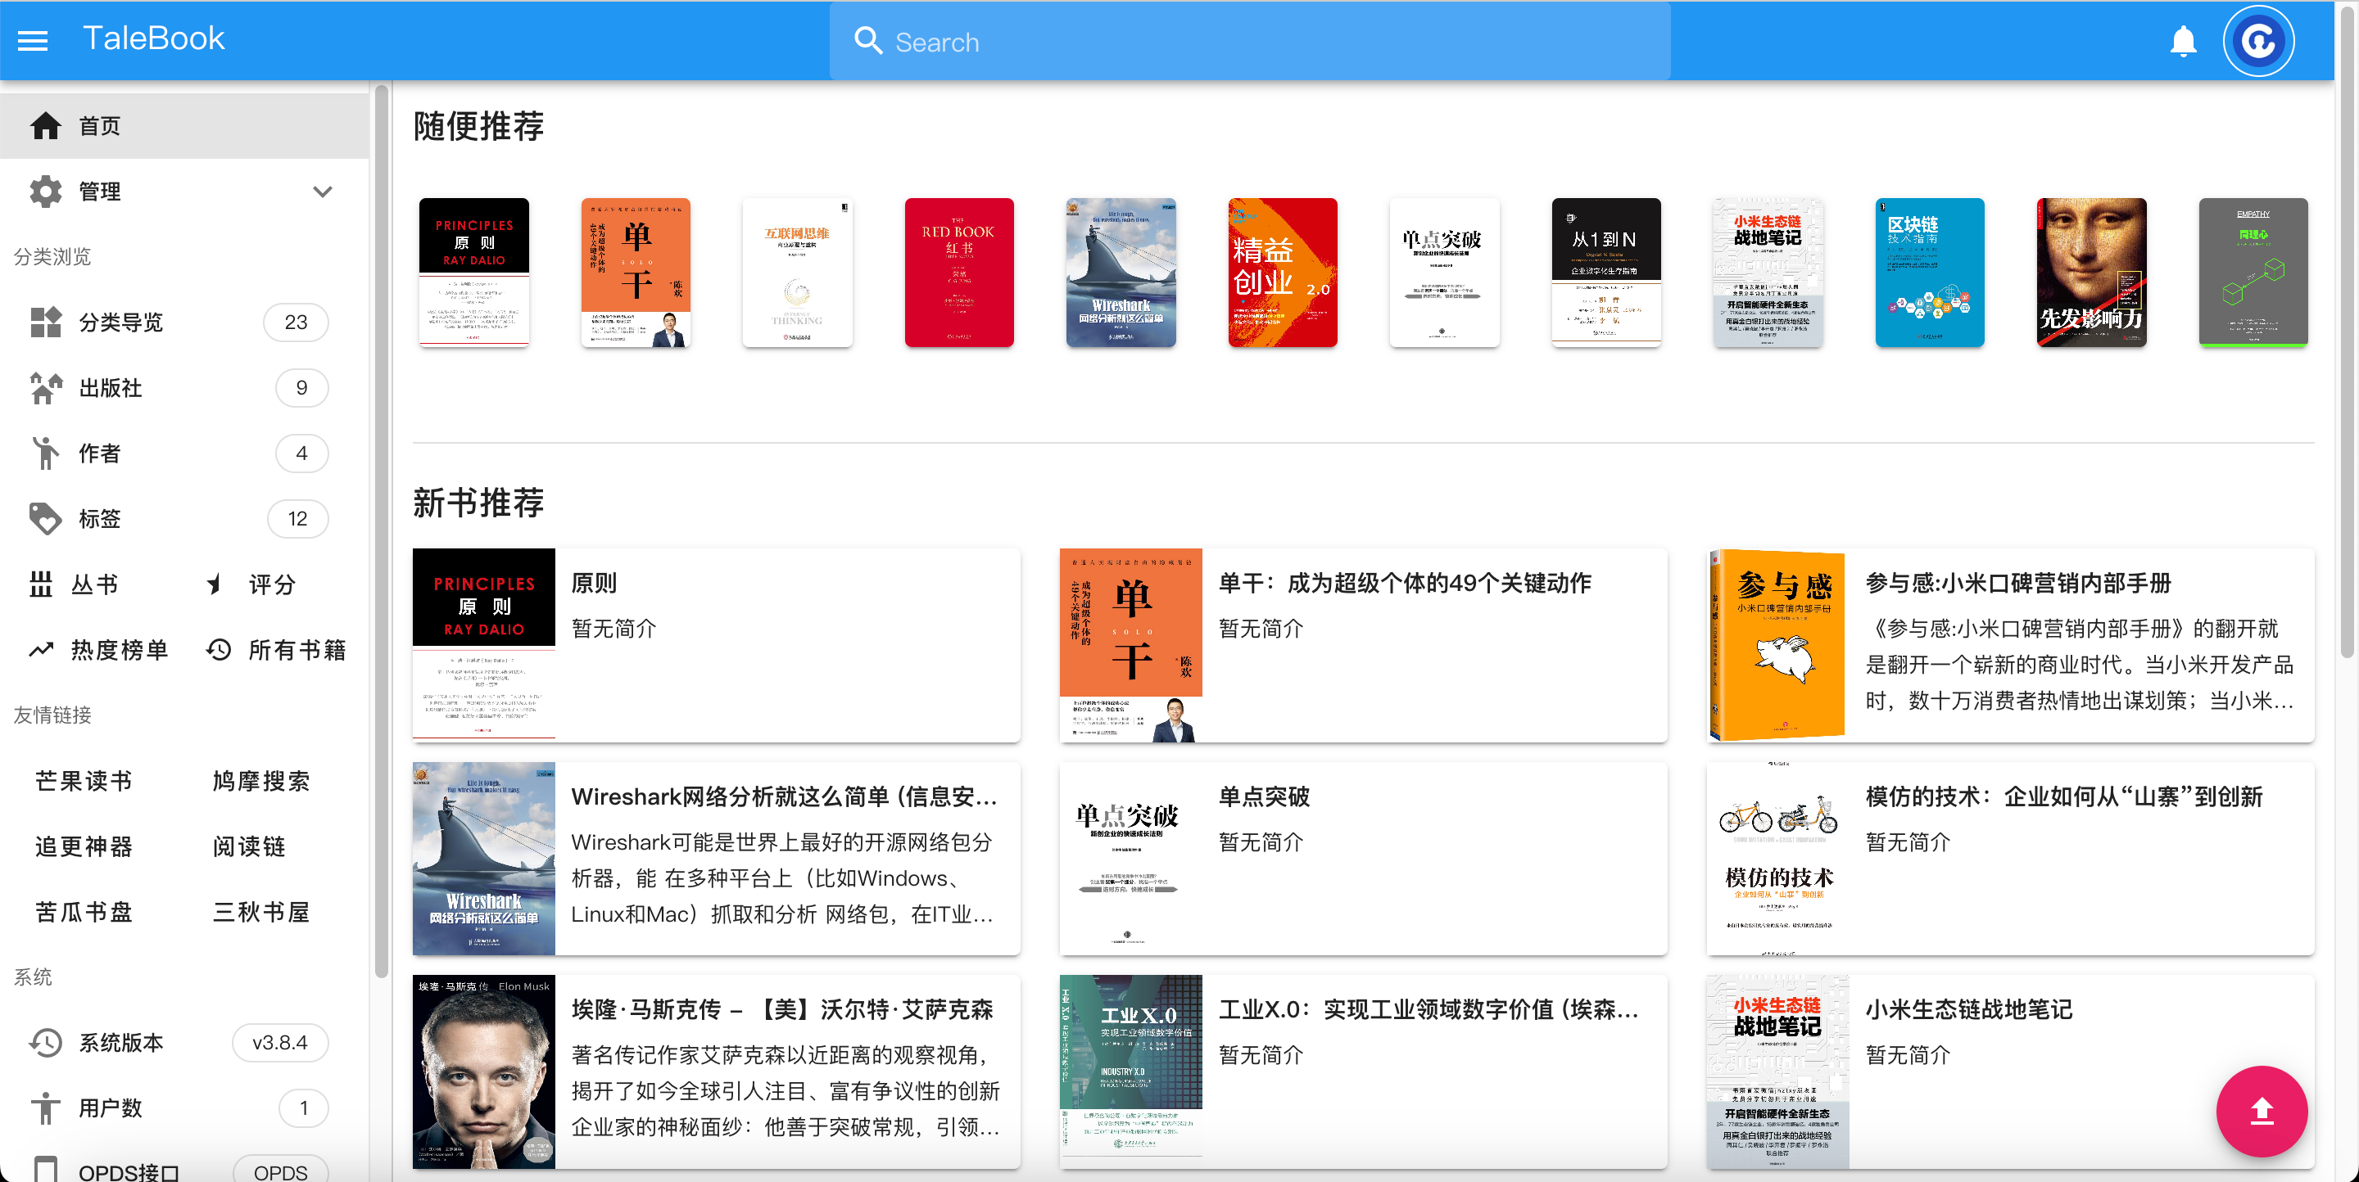Open the Wireshark网络分析就这么简单 card
2359x1182 pixels.
point(716,858)
